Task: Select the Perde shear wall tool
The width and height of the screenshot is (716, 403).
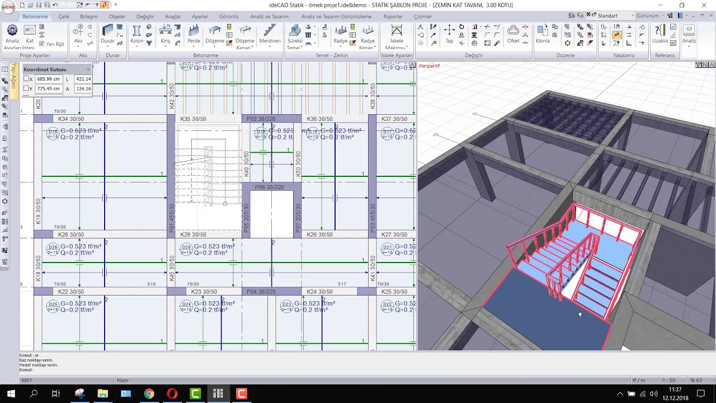Action: click(194, 34)
